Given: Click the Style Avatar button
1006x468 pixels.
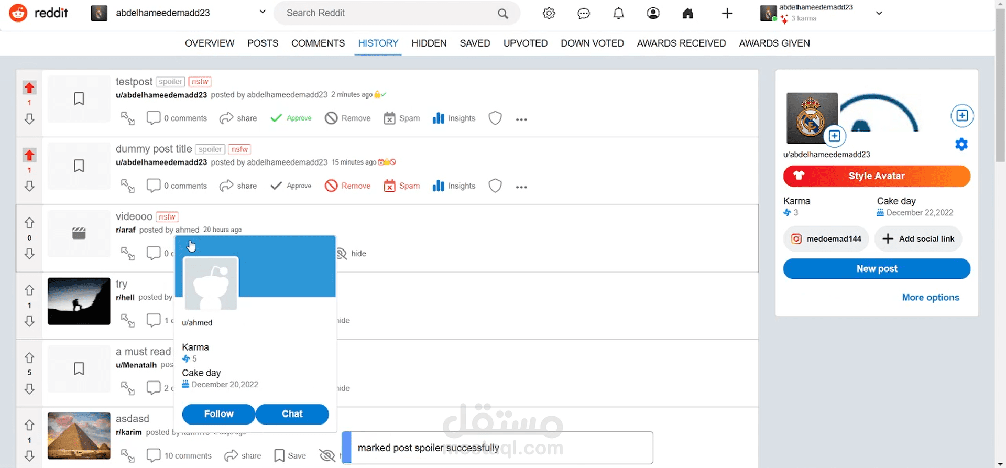Looking at the screenshot, I should point(877,176).
